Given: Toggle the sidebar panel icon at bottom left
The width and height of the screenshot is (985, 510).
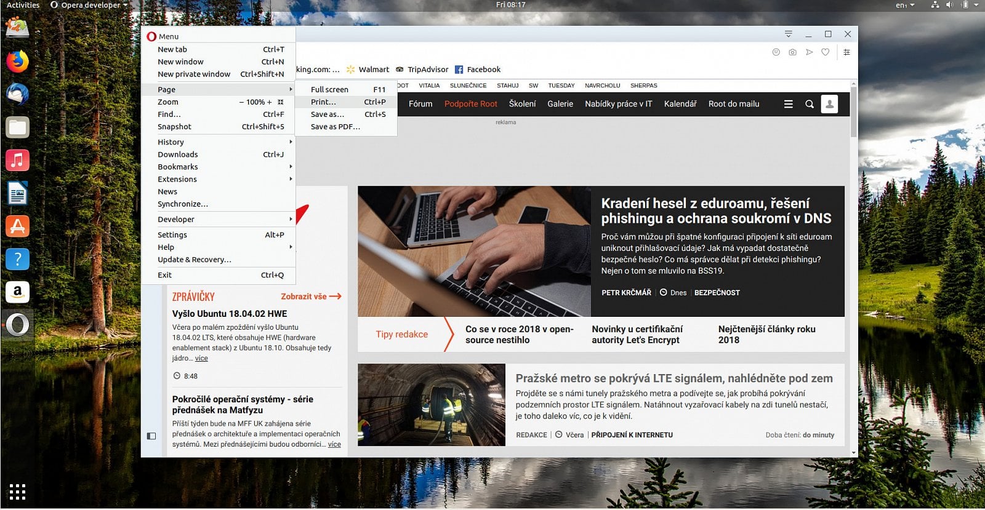Looking at the screenshot, I should 151,436.
